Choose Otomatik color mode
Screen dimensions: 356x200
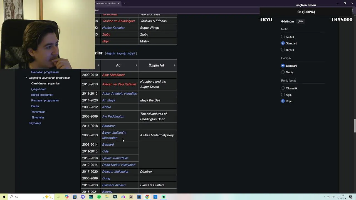(x=283, y=88)
